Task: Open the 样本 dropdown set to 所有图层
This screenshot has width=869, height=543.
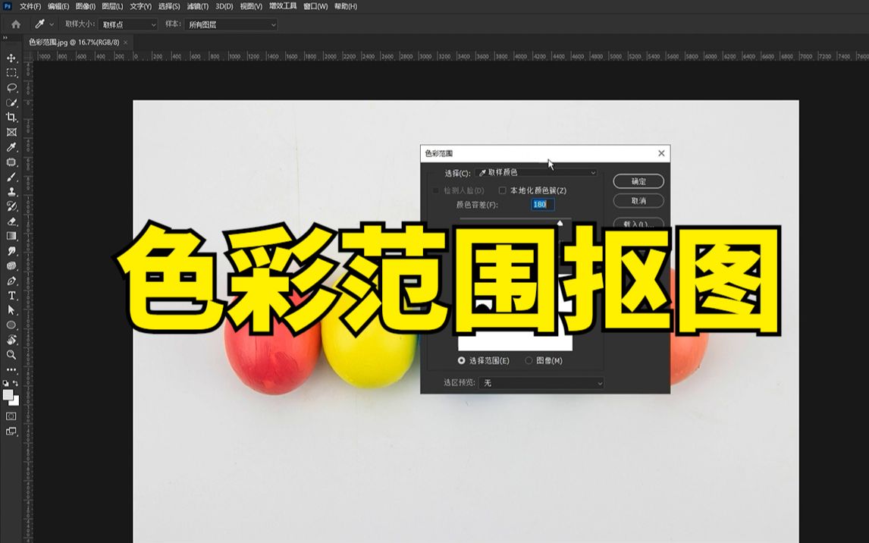Action: [x=231, y=25]
